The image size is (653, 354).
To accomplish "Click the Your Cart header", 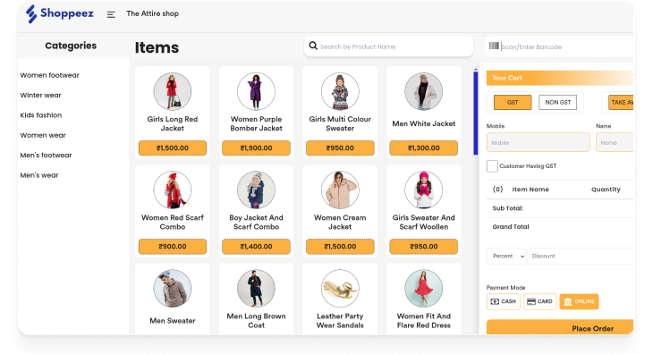I will coord(560,78).
